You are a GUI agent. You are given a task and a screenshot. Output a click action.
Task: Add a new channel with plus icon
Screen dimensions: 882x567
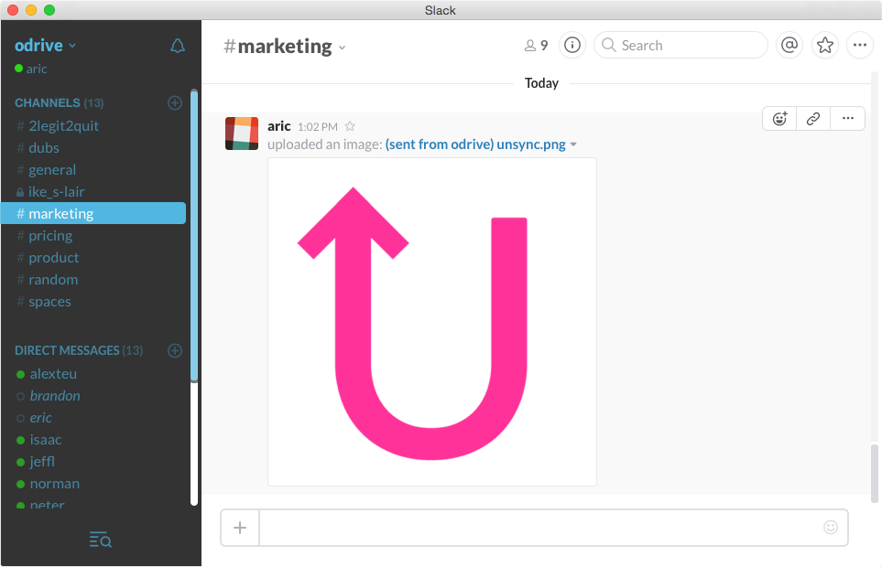tap(175, 103)
